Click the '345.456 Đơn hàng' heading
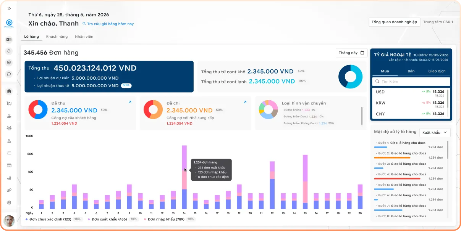 point(51,53)
